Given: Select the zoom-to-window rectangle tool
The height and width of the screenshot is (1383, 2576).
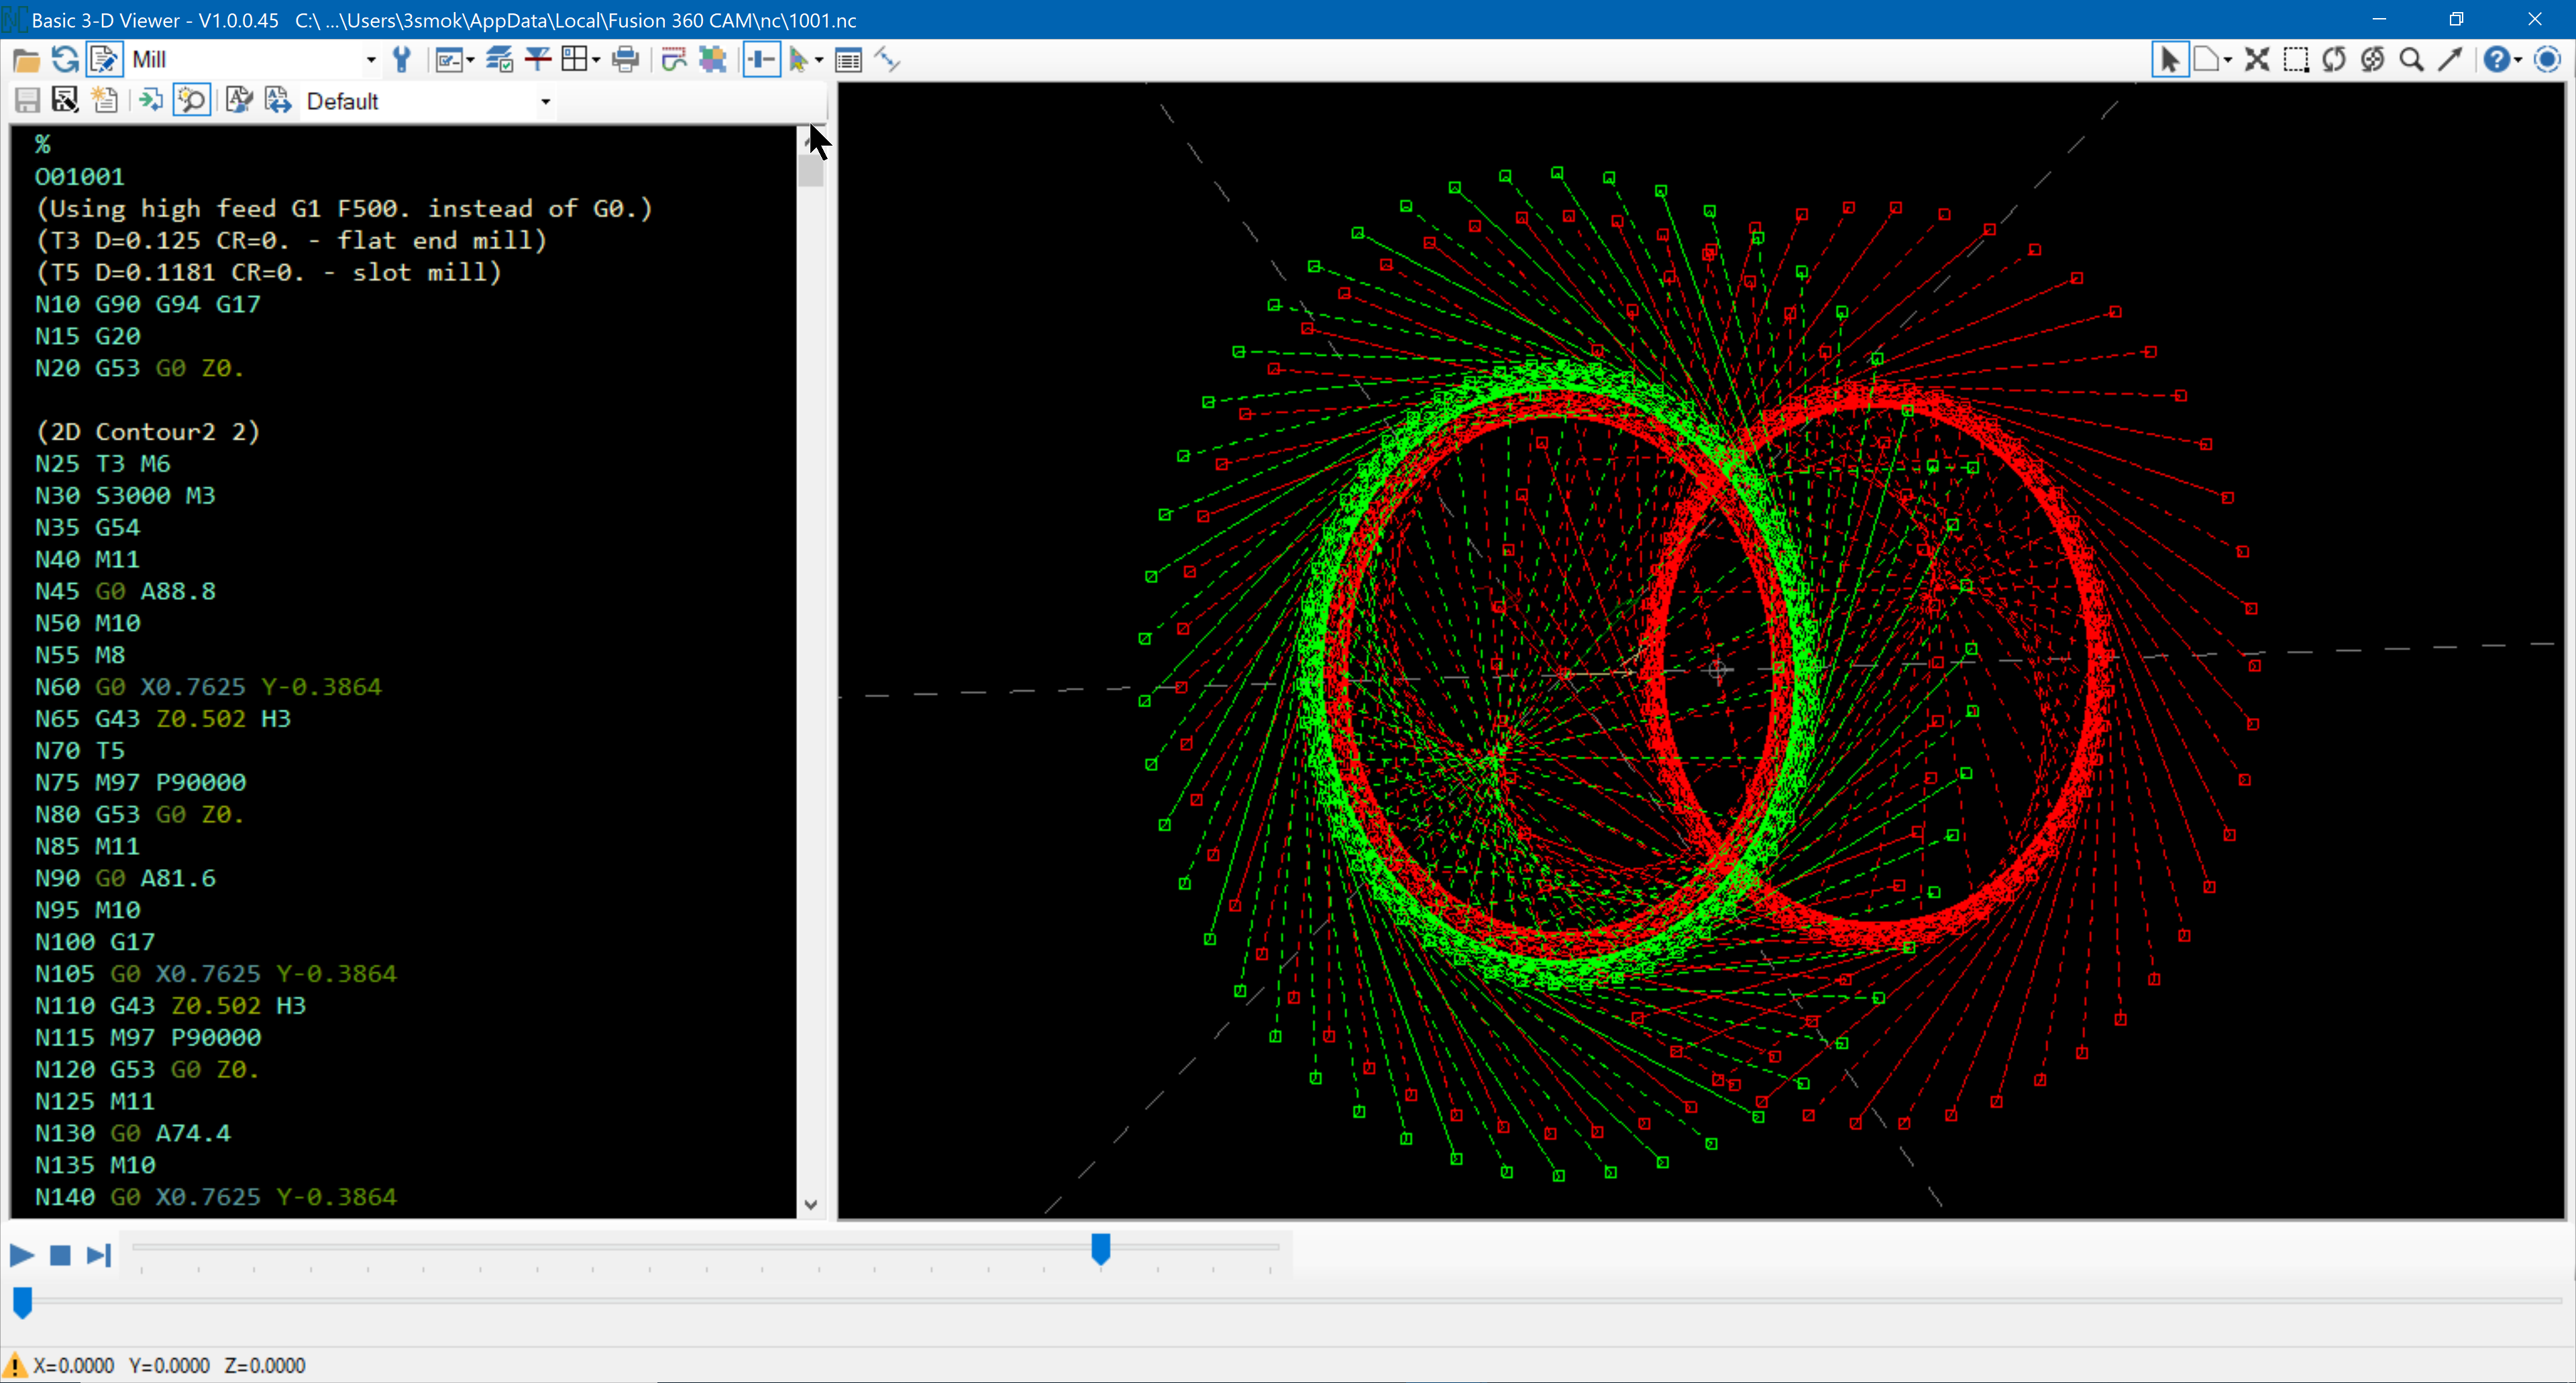Looking at the screenshot, I should point(2297,60).
